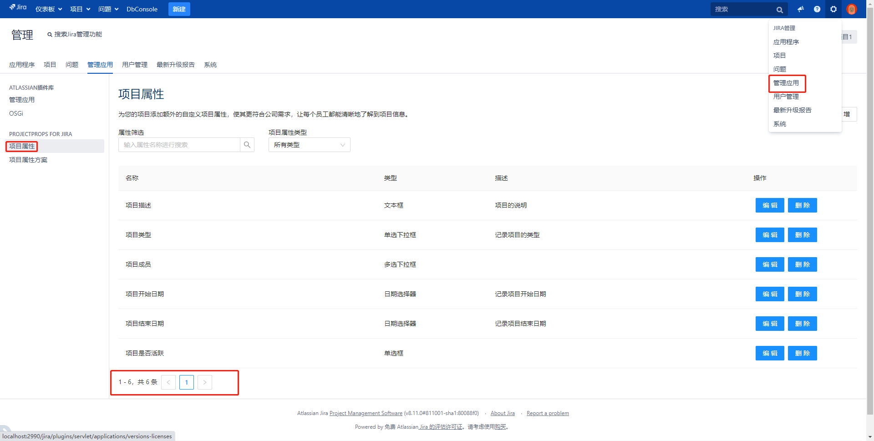Click the search magnifier icon in header

(779, 10)
